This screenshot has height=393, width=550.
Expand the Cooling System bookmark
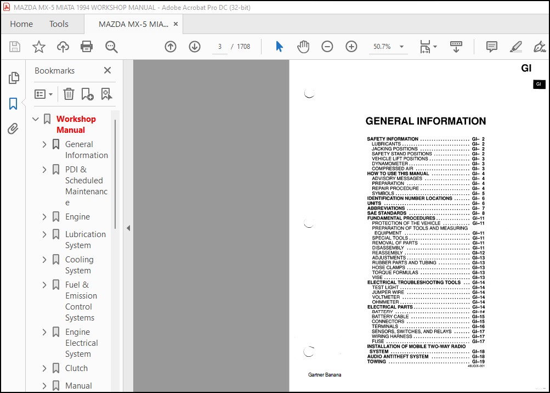44,260
